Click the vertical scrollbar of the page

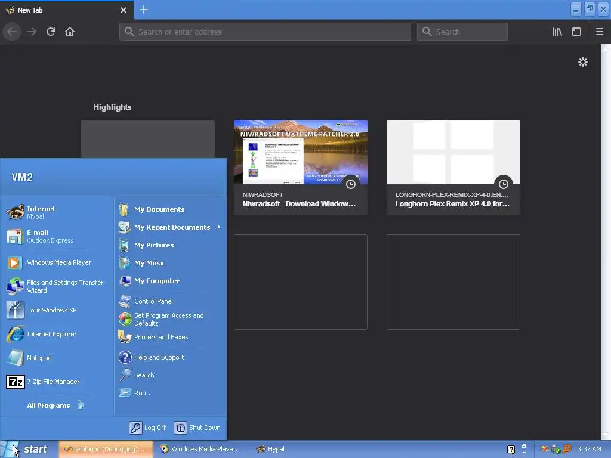[606, 242]
